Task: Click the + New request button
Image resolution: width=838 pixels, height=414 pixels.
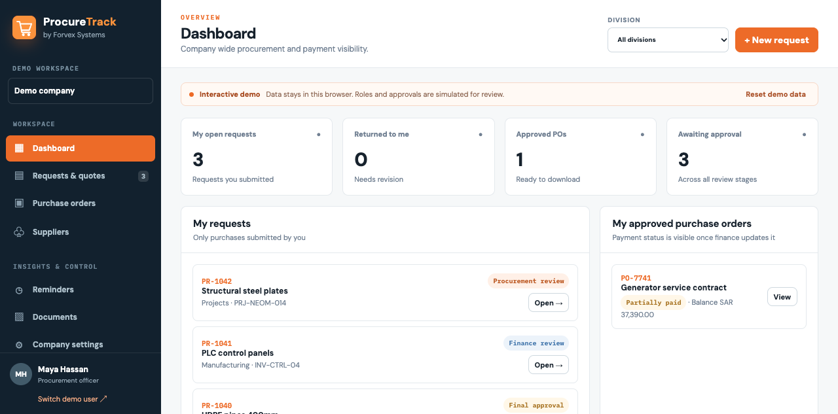Action: point(776,40)
